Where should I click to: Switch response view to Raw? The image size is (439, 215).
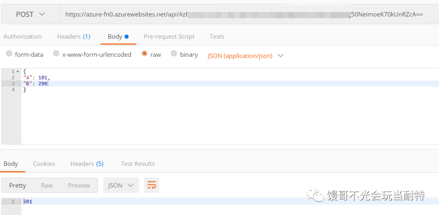coord(47,185)
